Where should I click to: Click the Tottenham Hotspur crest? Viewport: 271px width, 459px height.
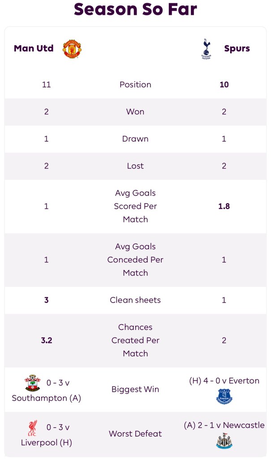pyautogui.click(x=206, y=49)
